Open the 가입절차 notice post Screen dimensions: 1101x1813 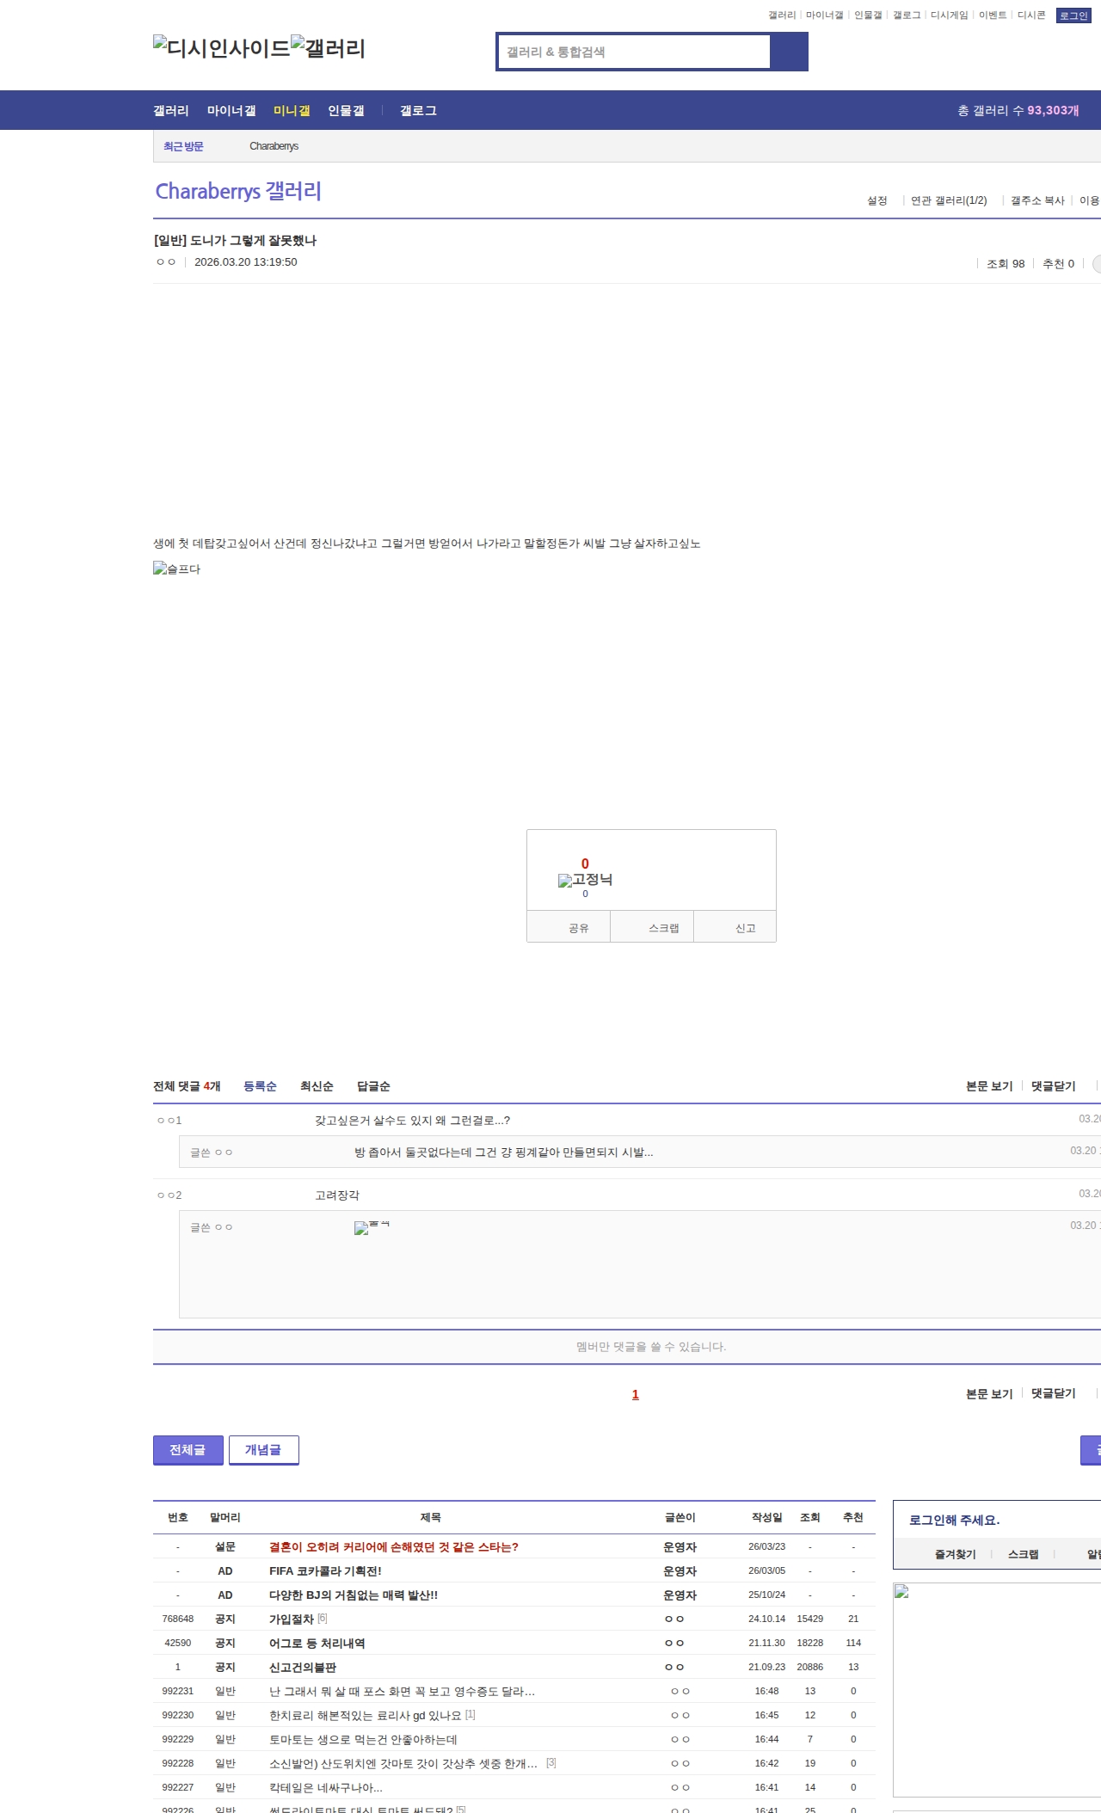click(x=291, y=1619)
